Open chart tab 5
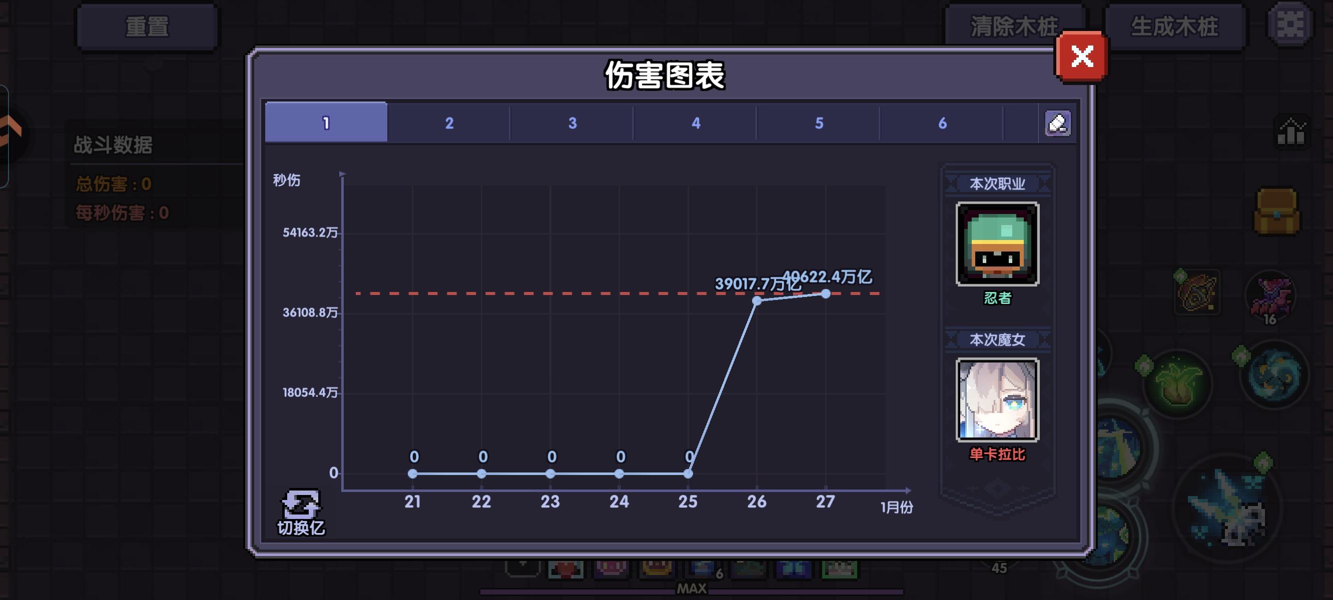Viewport: 1333px width, 600px height. click(819, 123)
